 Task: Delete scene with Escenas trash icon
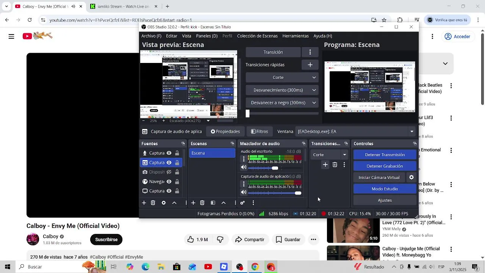(202, 203)
